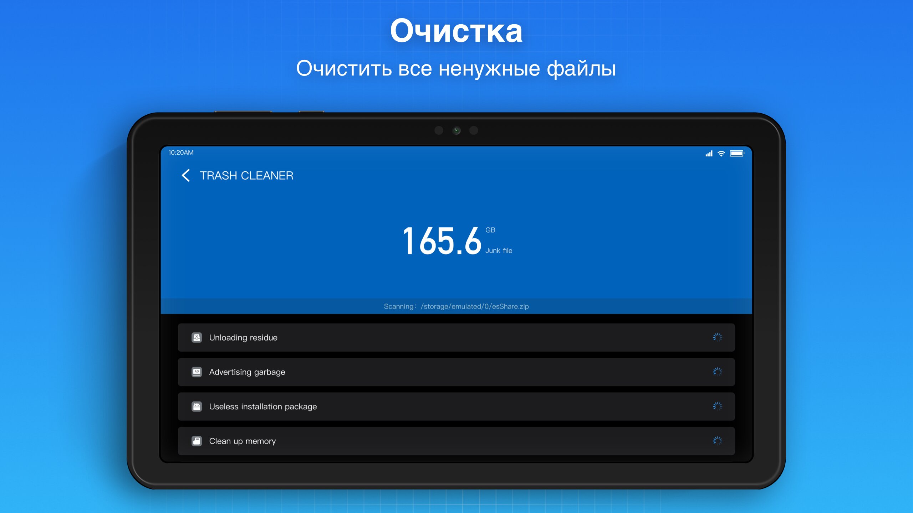
Task: Click the Unloading residue loading spinner
Action: tap(717, 337)
